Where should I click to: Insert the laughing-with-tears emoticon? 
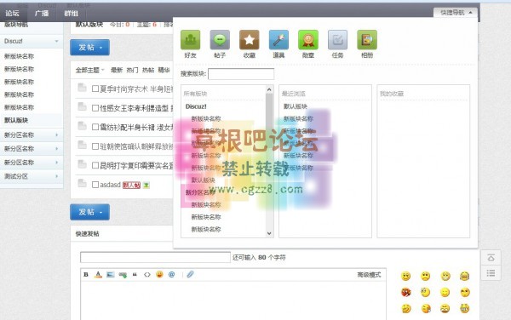point(464,276)
